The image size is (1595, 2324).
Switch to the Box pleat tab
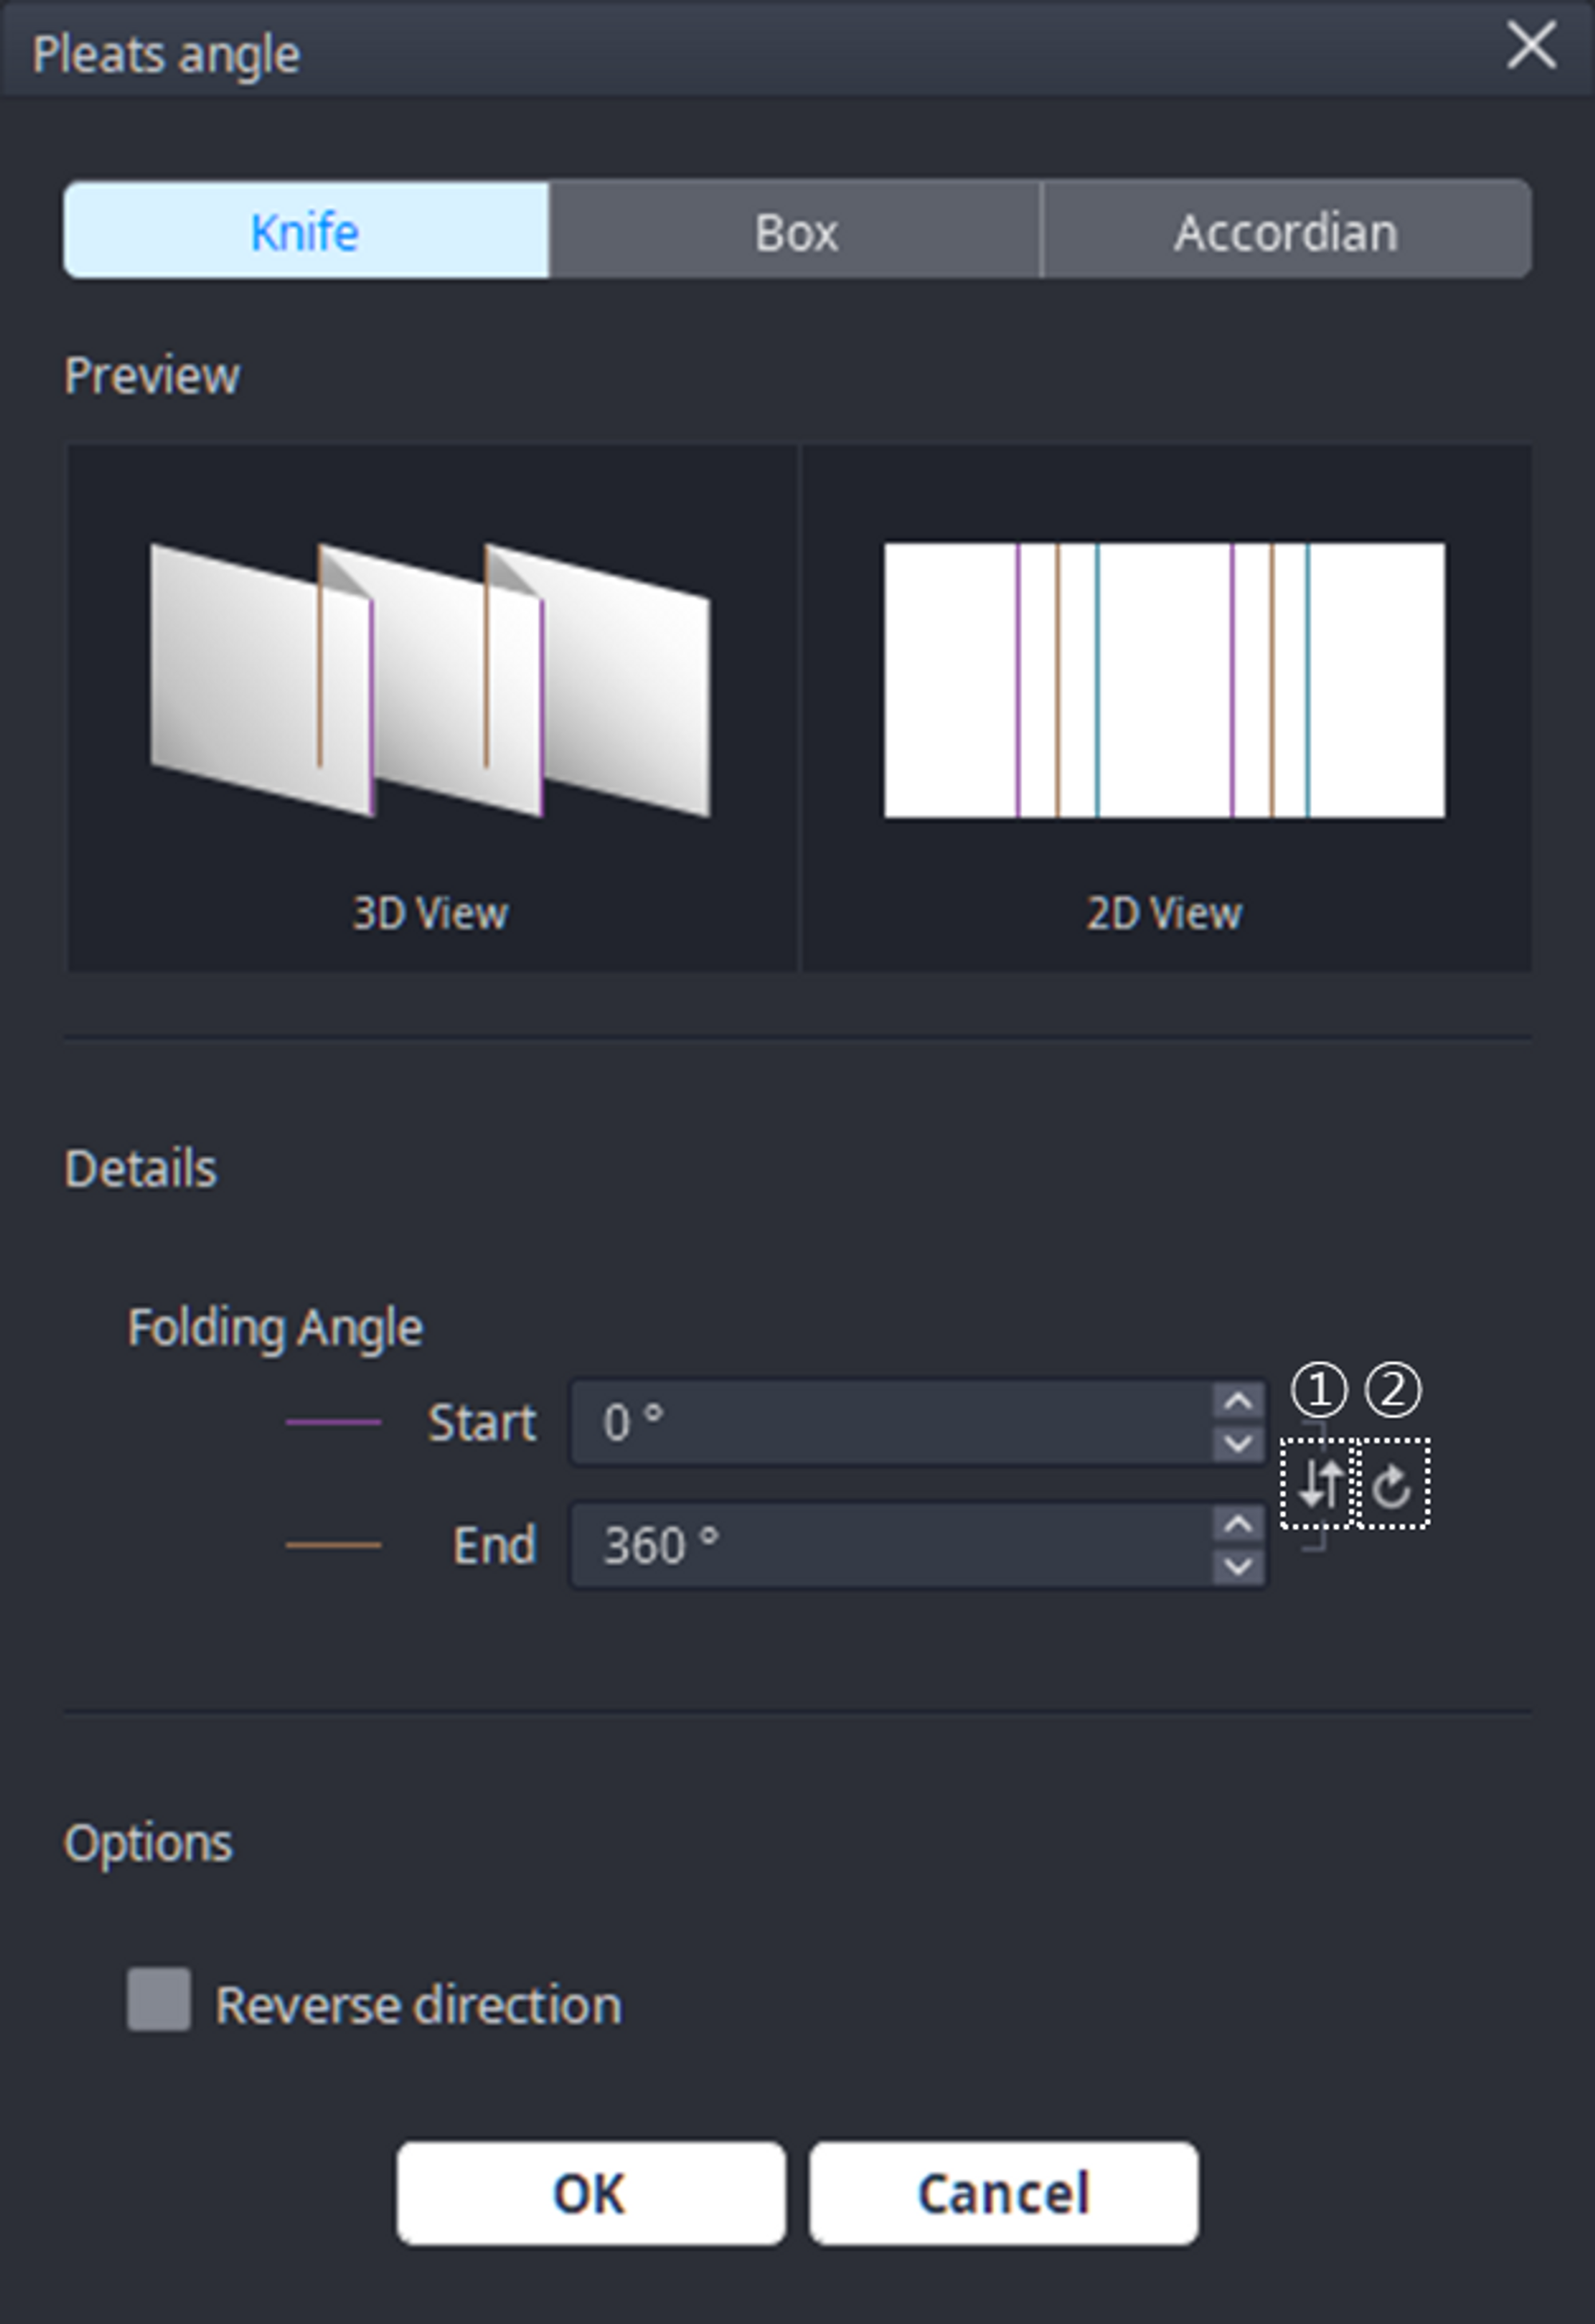tap(795, 231)
